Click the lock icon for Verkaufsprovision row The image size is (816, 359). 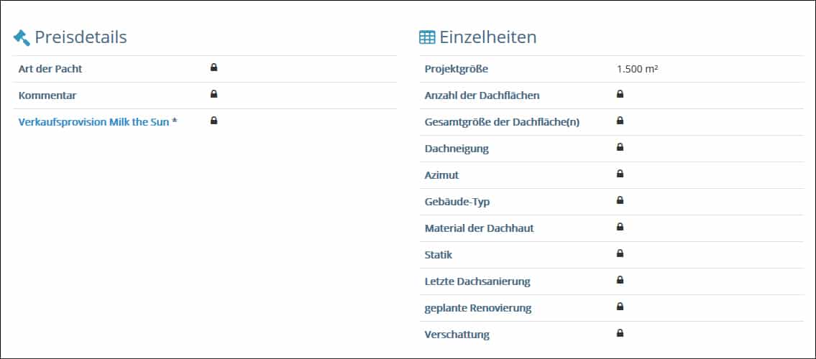click(x=214, y=121)
